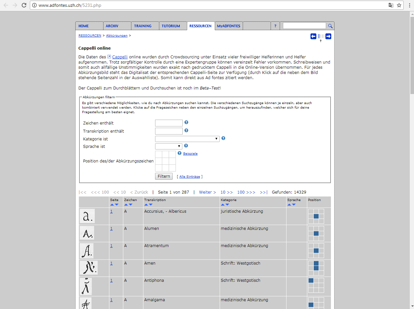
Task: Open page 1 link in Atramentum row
Action: [x=111, y=246]
